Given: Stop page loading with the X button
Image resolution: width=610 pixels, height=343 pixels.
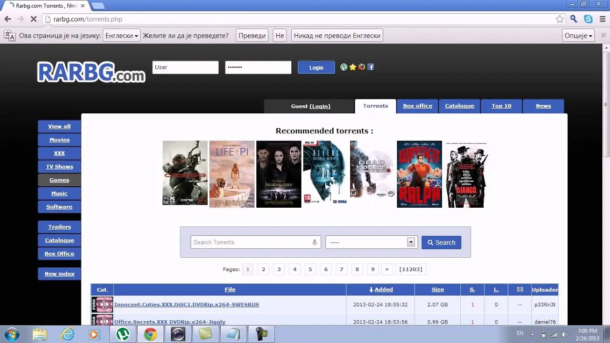Looking at the screenshot, I should [x=33, y=19].
